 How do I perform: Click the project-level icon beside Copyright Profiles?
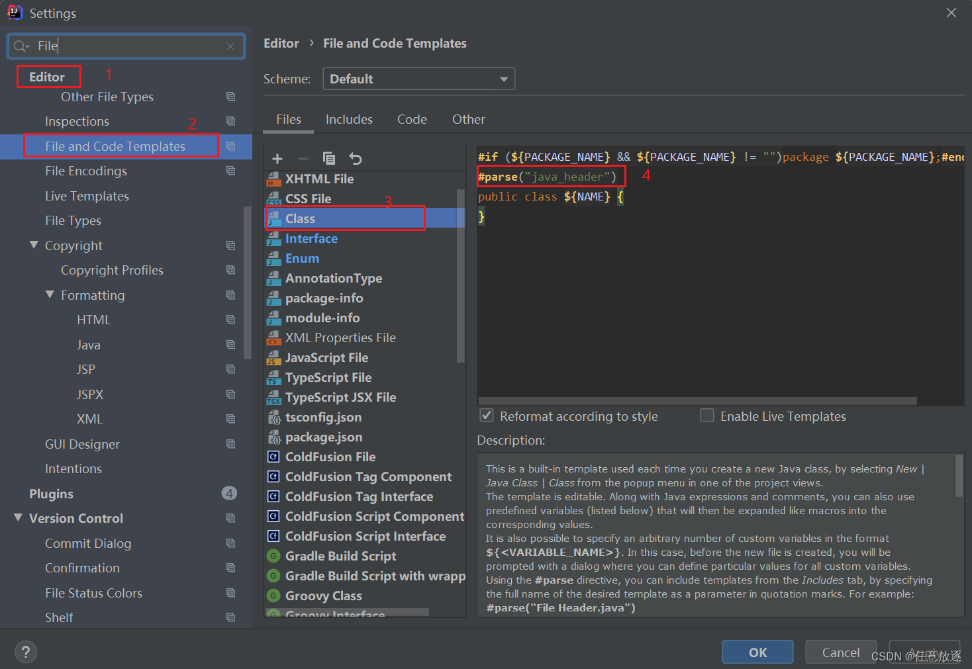coord(230,270)
